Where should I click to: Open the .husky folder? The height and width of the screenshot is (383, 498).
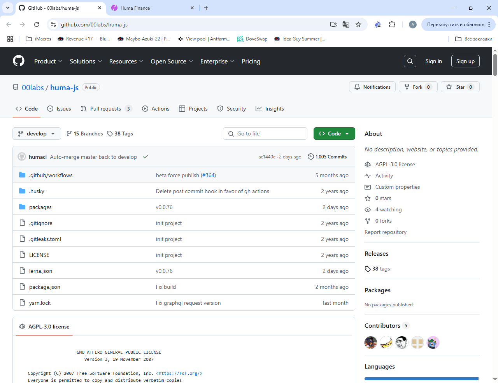(37, 191)
